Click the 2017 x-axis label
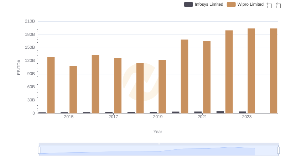This screenshot has height=164, width=285. click(x=113, y=117)
